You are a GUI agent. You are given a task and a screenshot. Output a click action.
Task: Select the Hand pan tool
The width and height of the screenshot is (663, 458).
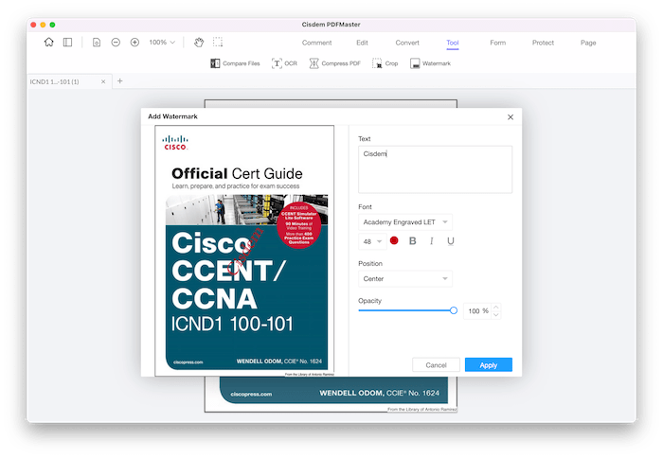tap(199, 43)
